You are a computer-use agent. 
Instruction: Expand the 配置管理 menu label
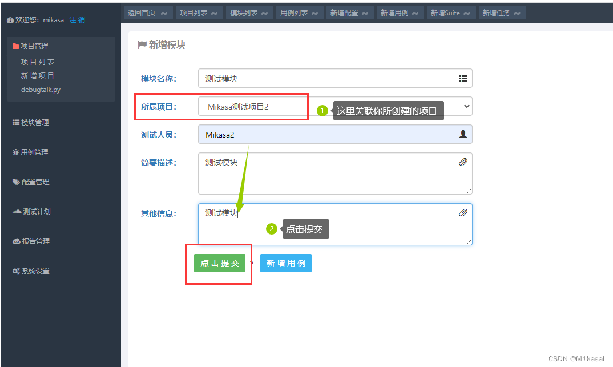coord(35,182)
